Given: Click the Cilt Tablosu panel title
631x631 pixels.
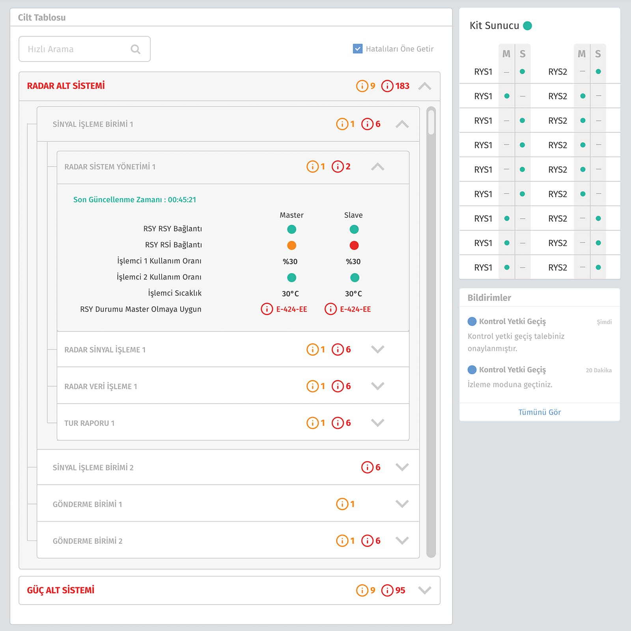Looking at the screenshot, I should (x=42, y=17).
